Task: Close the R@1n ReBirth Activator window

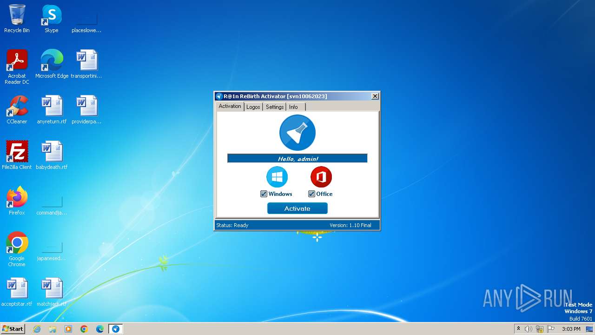Action: point(375,96)
